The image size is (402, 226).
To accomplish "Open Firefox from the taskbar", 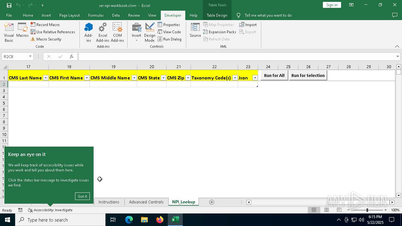I will point(160,220).
